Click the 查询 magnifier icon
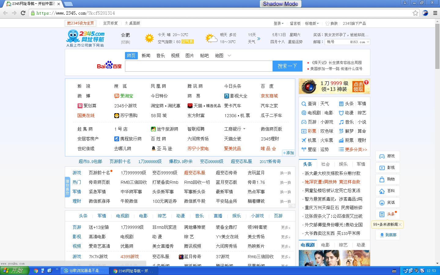 click(x=304, y=104)
